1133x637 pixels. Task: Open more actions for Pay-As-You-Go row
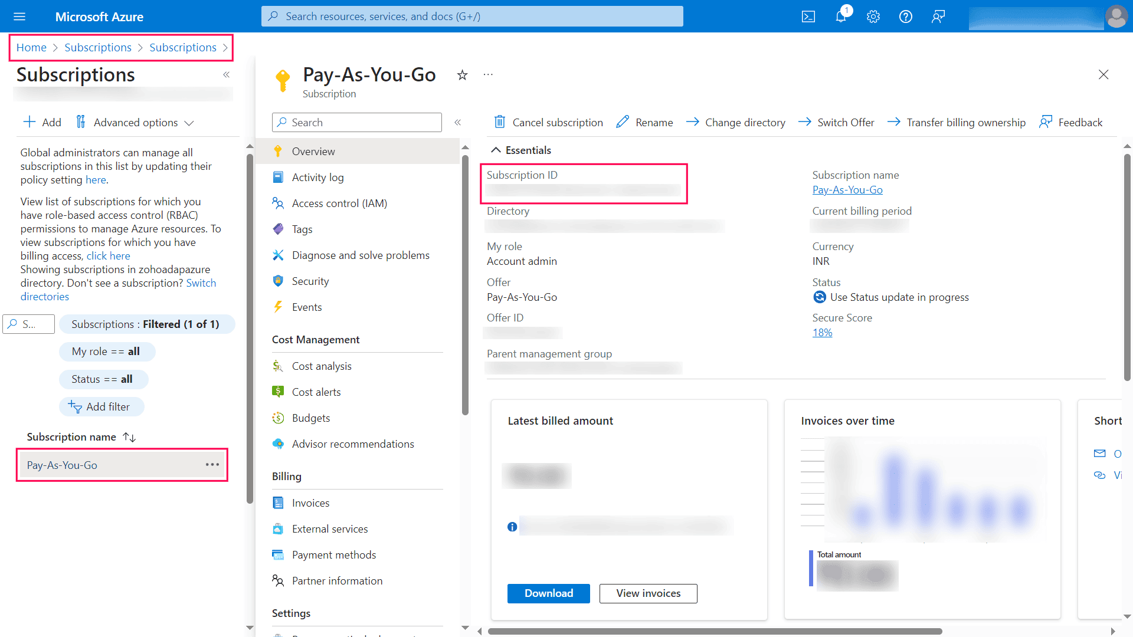coord(212,465)
